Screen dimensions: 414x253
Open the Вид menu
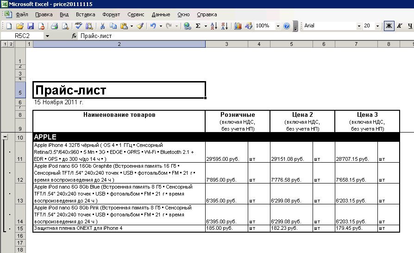pos(64,14)
